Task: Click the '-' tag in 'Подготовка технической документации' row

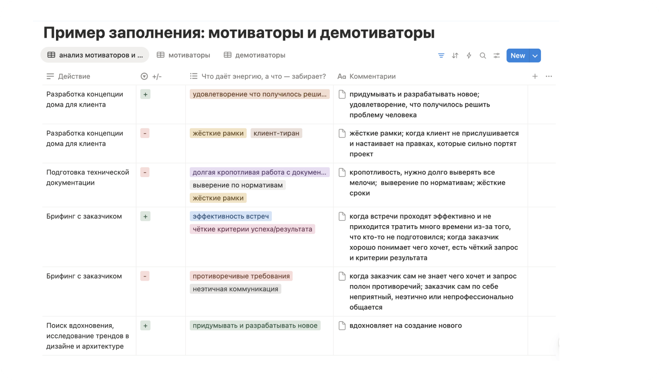Action: 145,172
